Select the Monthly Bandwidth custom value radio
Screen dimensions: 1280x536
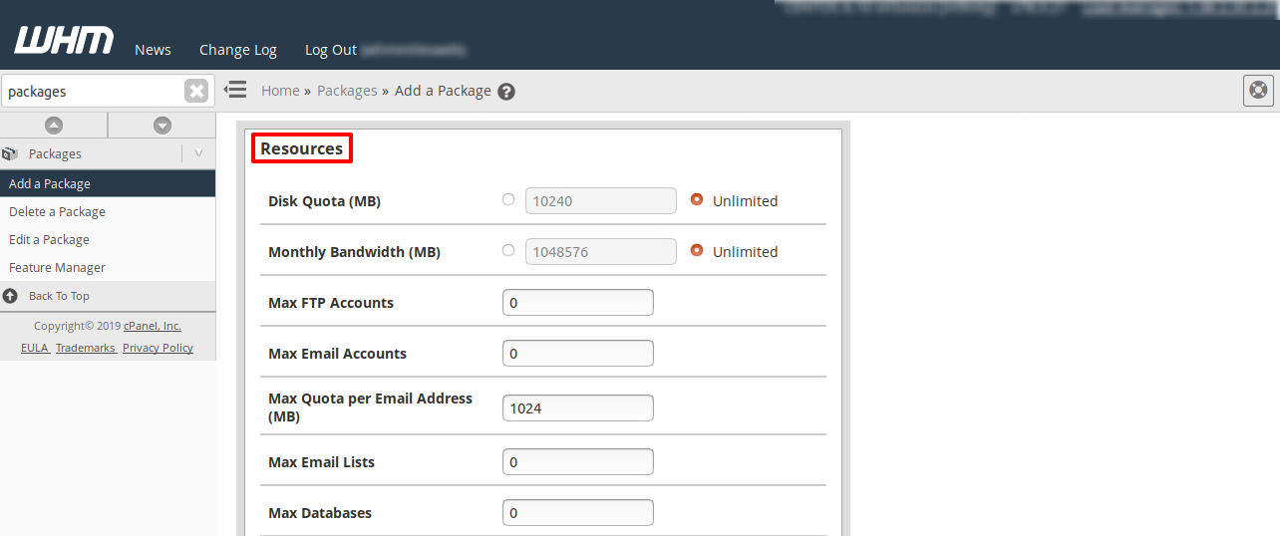tap(508, 250)
